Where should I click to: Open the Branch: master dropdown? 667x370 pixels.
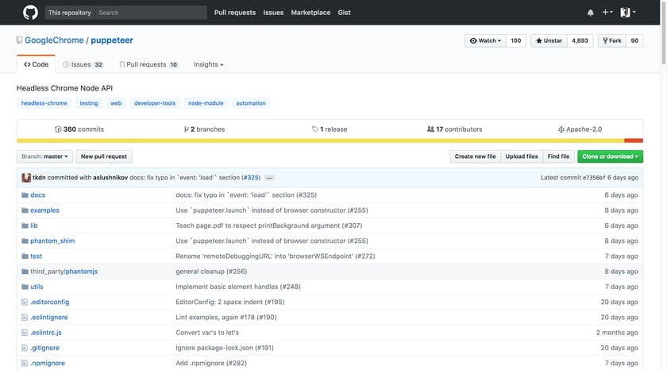[44, 156]
